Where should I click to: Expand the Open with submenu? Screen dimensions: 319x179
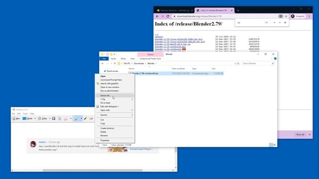click(x=115, y=110)
